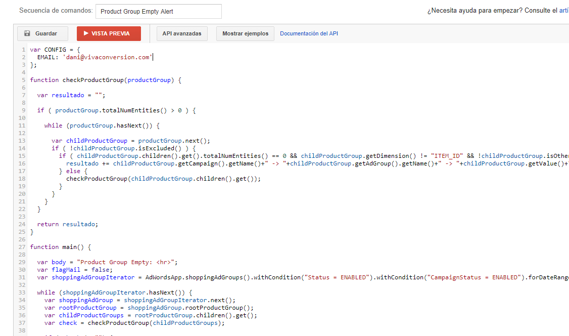Screen dimensions: 569x336
Task: Click Mostrar ejemplos button
Action: (245, 33)
